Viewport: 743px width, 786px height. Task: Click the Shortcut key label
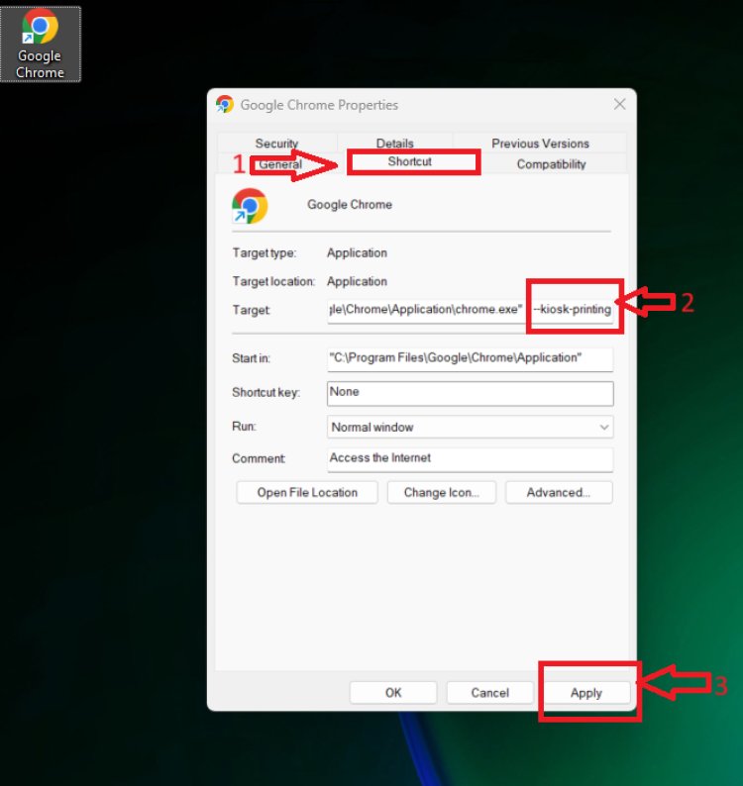pyautogui.click(x=265, y=392)
